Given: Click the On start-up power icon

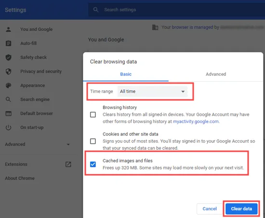Looking at the screenshot, I should click(8, 128).
